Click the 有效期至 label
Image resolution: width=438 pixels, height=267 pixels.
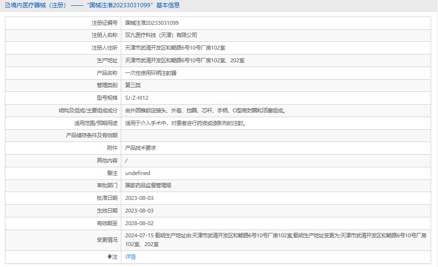pyautogui.click(x=107, y=223)
